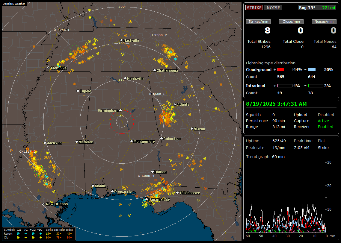
Task: Click the Birmingham city dot marker
Action: (120, 110)
